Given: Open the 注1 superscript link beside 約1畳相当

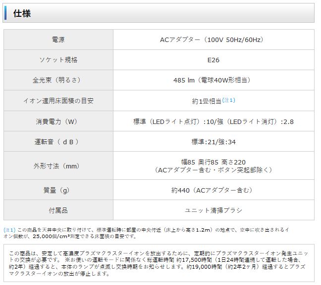Looking at the screenshot, I should (x=229, y=100).
